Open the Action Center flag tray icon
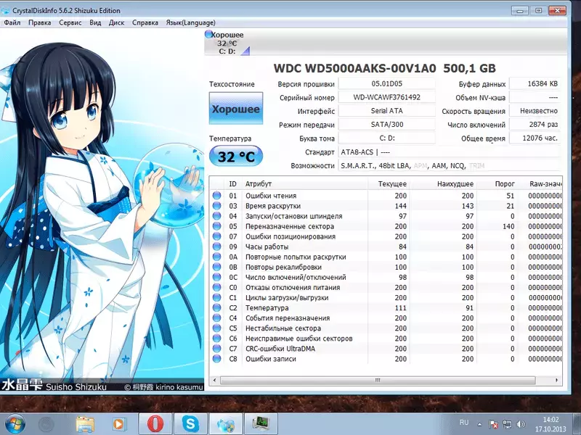Screen dimensions: 581x435 [493, 424]
